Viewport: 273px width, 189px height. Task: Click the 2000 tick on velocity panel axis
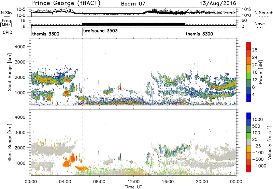pyautogui.click(x=20, y=148)
